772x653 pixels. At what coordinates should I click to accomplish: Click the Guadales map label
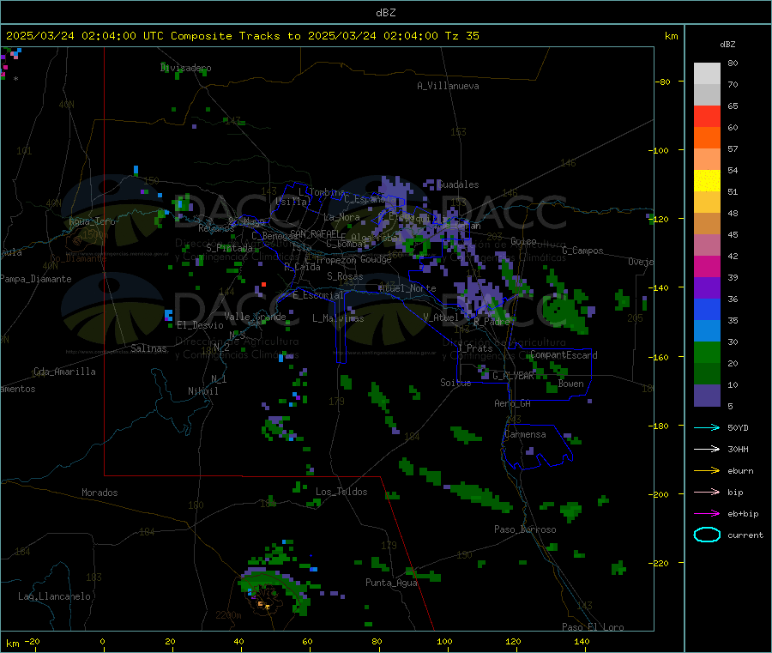coord(458,184)
